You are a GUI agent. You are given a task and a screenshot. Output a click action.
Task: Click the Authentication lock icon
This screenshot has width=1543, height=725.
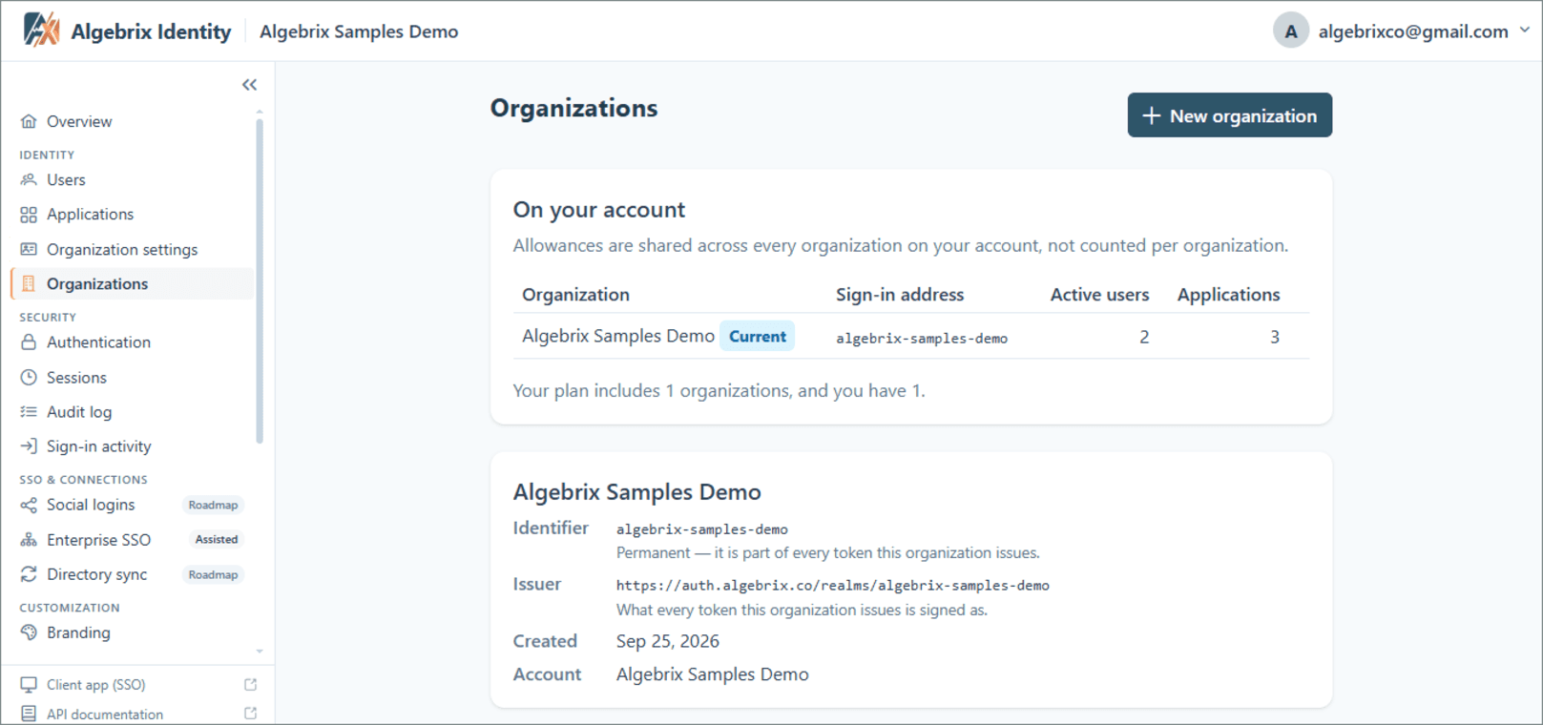29,342
